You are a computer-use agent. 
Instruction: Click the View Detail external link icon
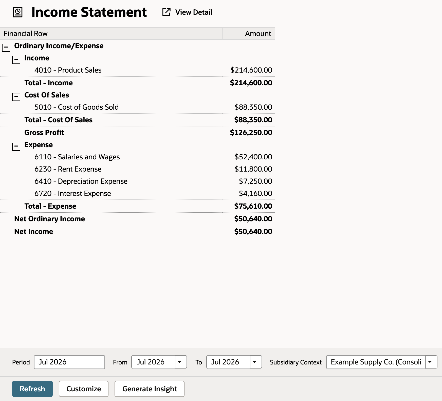(x=166, y=12)
